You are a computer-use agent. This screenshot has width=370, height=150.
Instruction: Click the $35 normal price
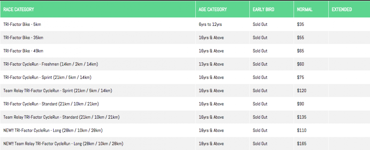[300, 24]
